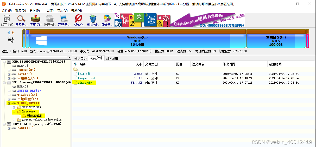Click the ReAgent.xml file icon

(75, 78)
